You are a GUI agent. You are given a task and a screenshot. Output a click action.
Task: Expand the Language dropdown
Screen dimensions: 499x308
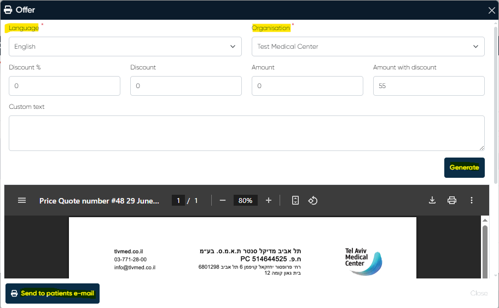pyautogui.click(x=125, y=47)
